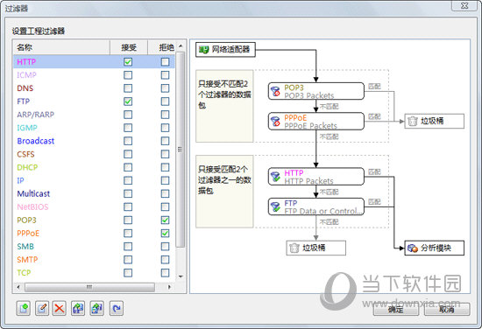Click the 分析模块 node label
482x329 pixels.
(x=436, y=248)
